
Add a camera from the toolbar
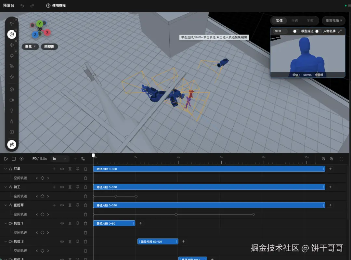(12, 100)
